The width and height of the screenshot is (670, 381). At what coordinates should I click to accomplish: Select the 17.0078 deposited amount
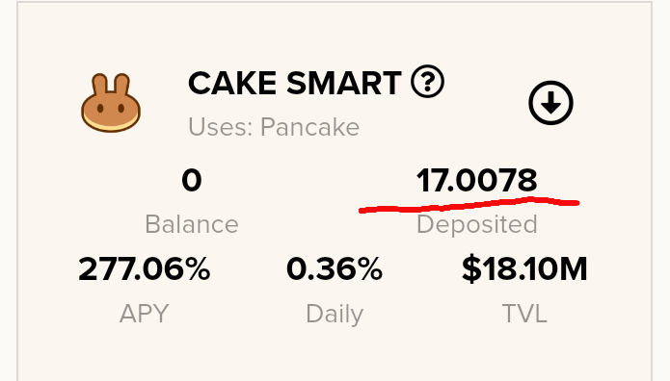pyautogui.click(x=476, y=180)
